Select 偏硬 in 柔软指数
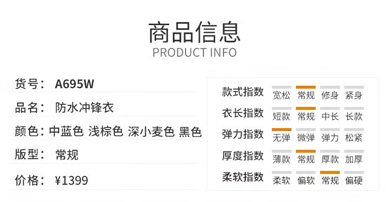Viewport: 389px width, 202px height. (x=354, y=181)
